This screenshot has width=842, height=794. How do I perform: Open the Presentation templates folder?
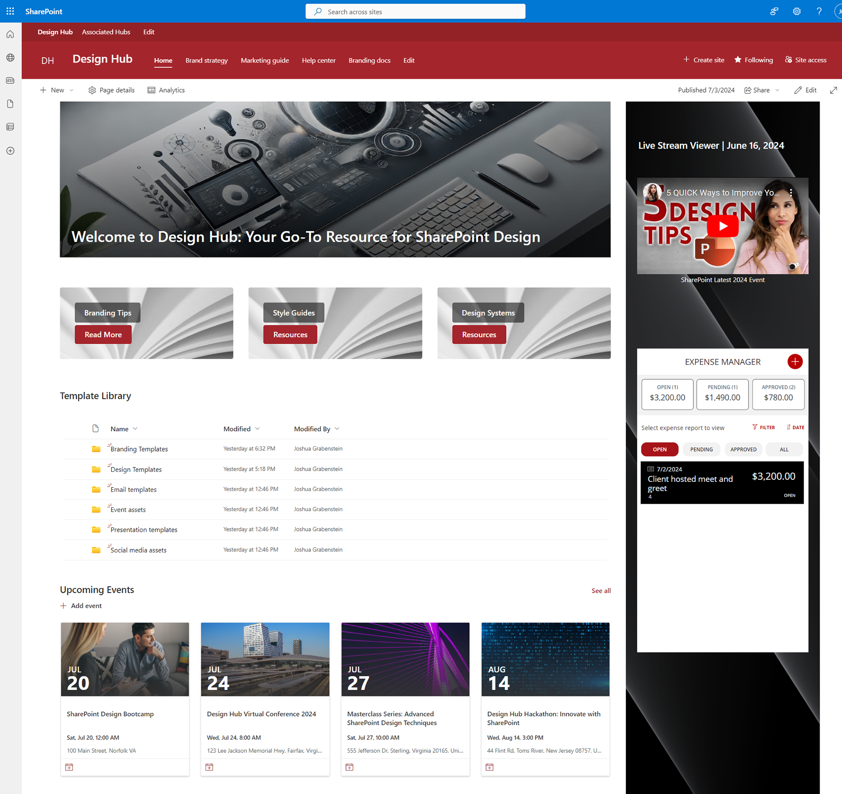[x=144, y=530]
